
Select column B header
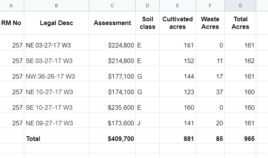click(x=56, y=5)
